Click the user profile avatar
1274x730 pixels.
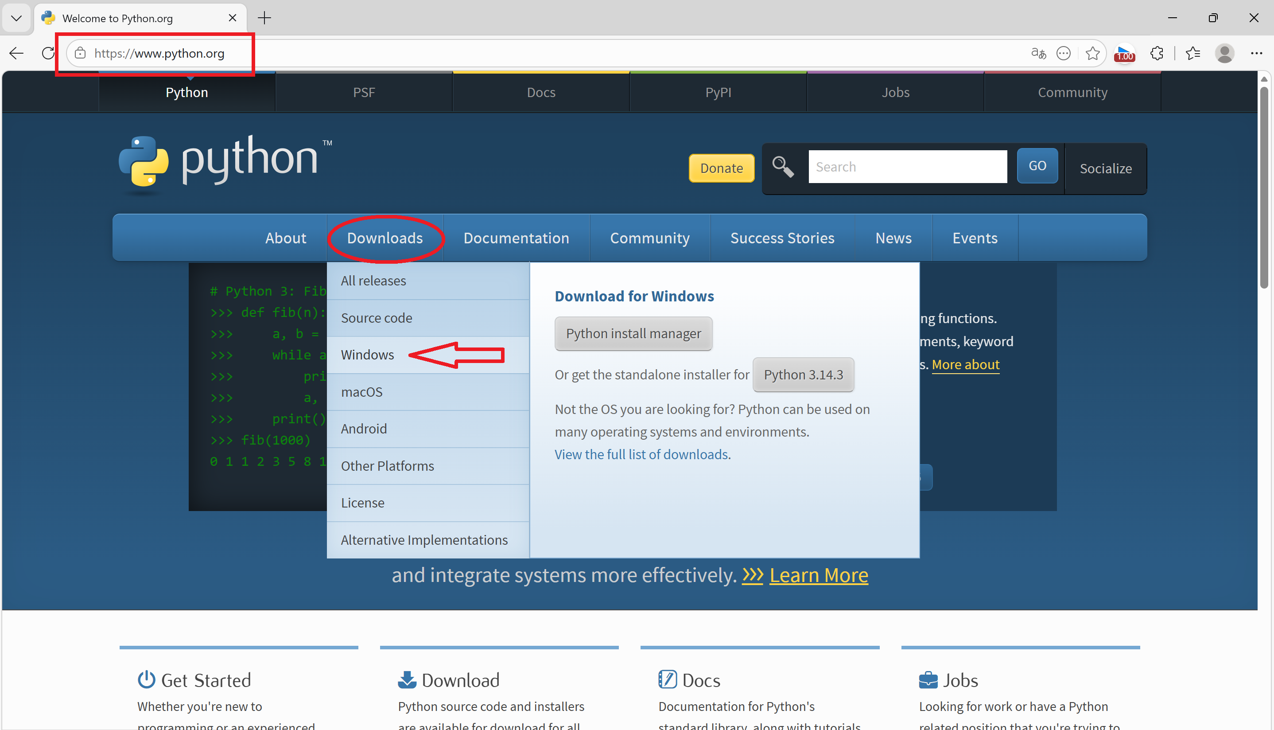(x=1224, y=53)
